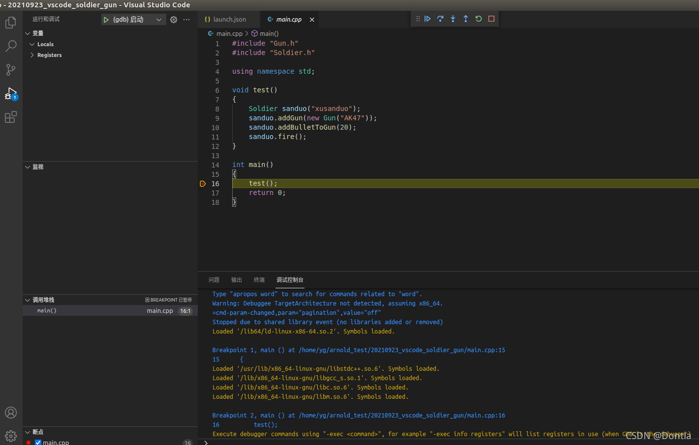Viewport: 699px width, 445px height.
Task: Open the Explorer view in activity bar
Action: 11,23
